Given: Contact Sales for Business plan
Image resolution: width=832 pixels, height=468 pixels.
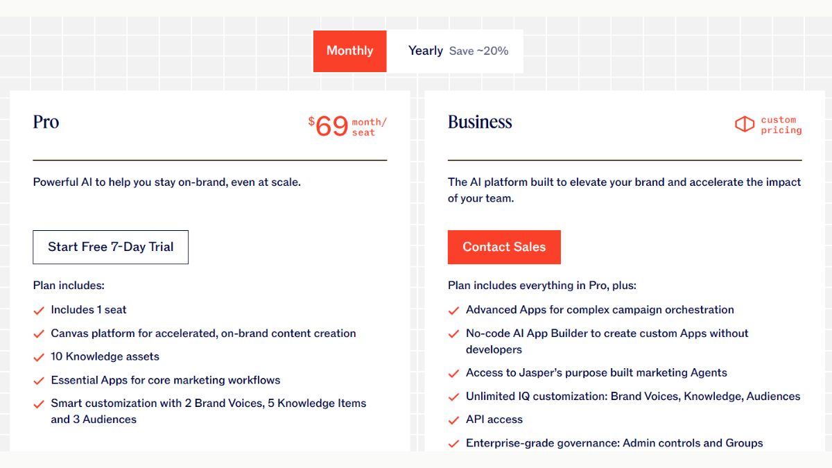Looking at the screenshot, I should [x=504, y=247].
